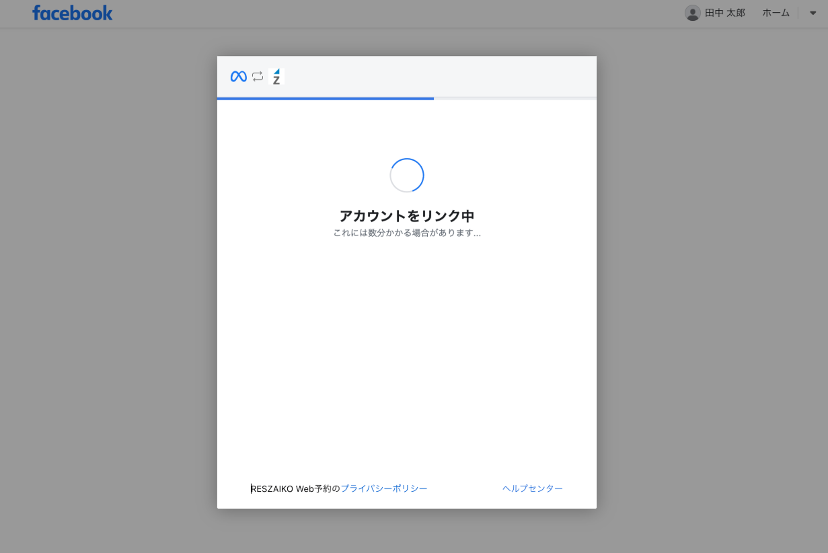Go to ホーム in the top bar
Image resolution: width=828 pixels, height=553 pixels.
click(776, 13)
